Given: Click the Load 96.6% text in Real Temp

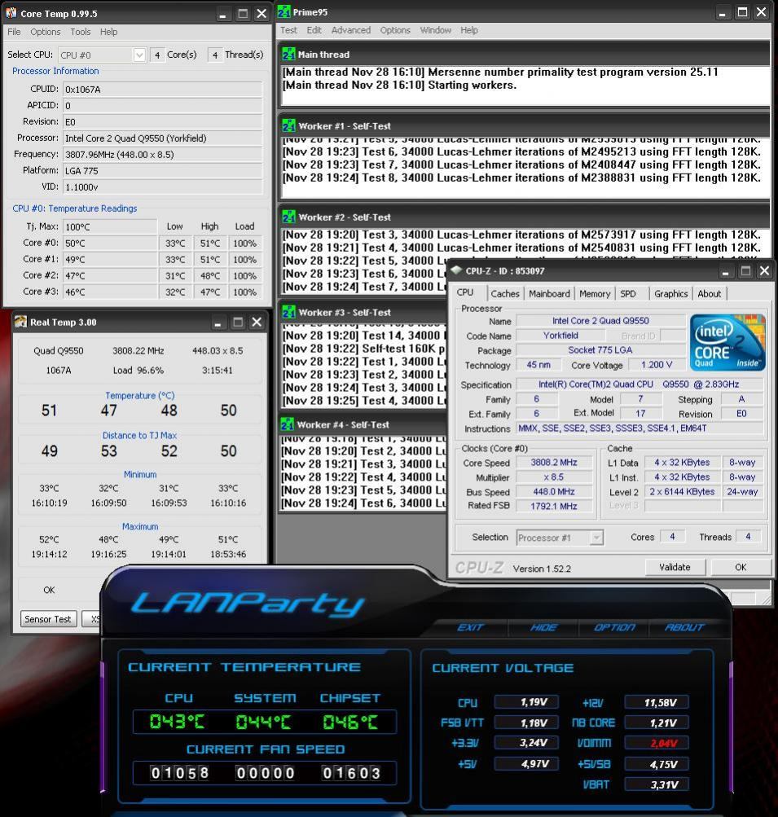Looking at the screenshot, I should click(138, 371).
